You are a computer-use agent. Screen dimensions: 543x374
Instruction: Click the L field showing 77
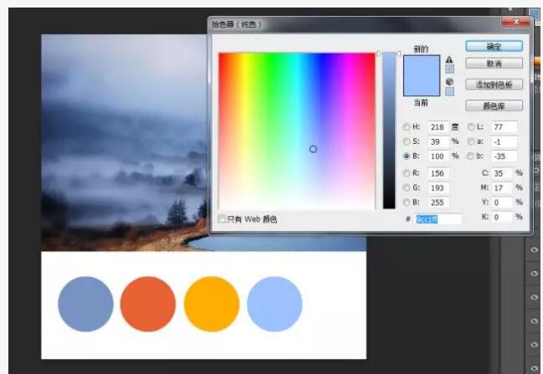[505, 127]
